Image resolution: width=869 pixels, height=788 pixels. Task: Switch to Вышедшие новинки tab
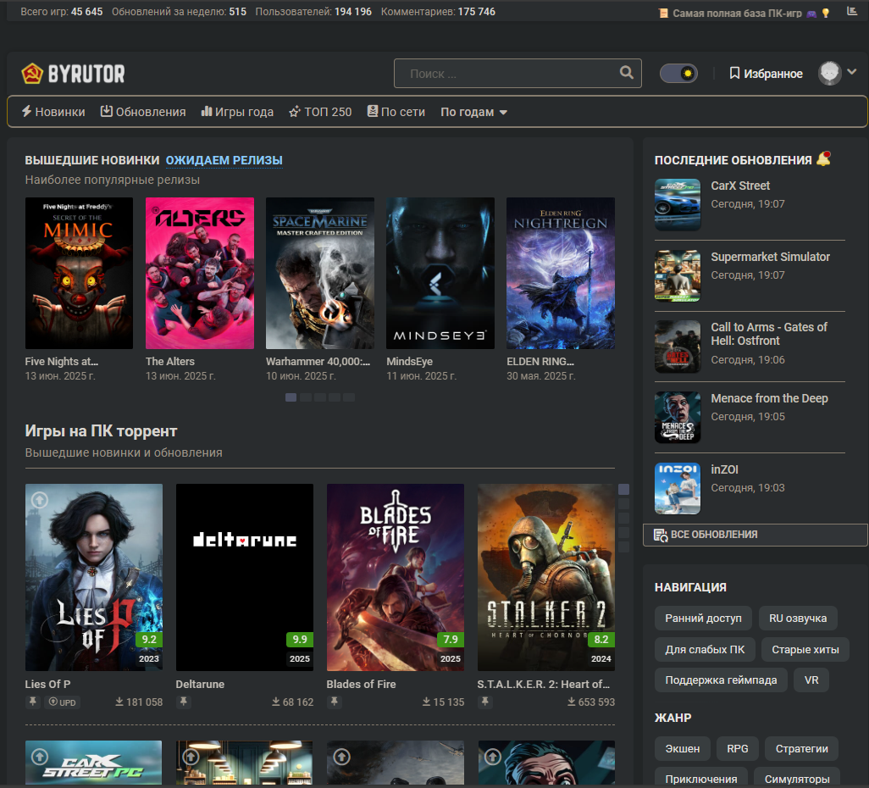tap(92, 160)
